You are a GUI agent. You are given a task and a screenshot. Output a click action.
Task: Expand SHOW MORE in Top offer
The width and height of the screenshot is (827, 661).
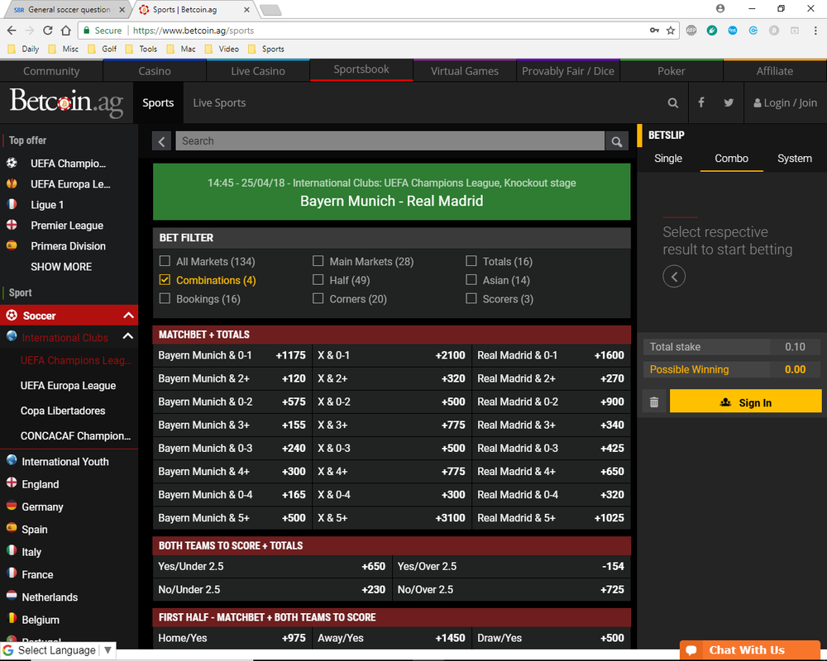(61, 267)
